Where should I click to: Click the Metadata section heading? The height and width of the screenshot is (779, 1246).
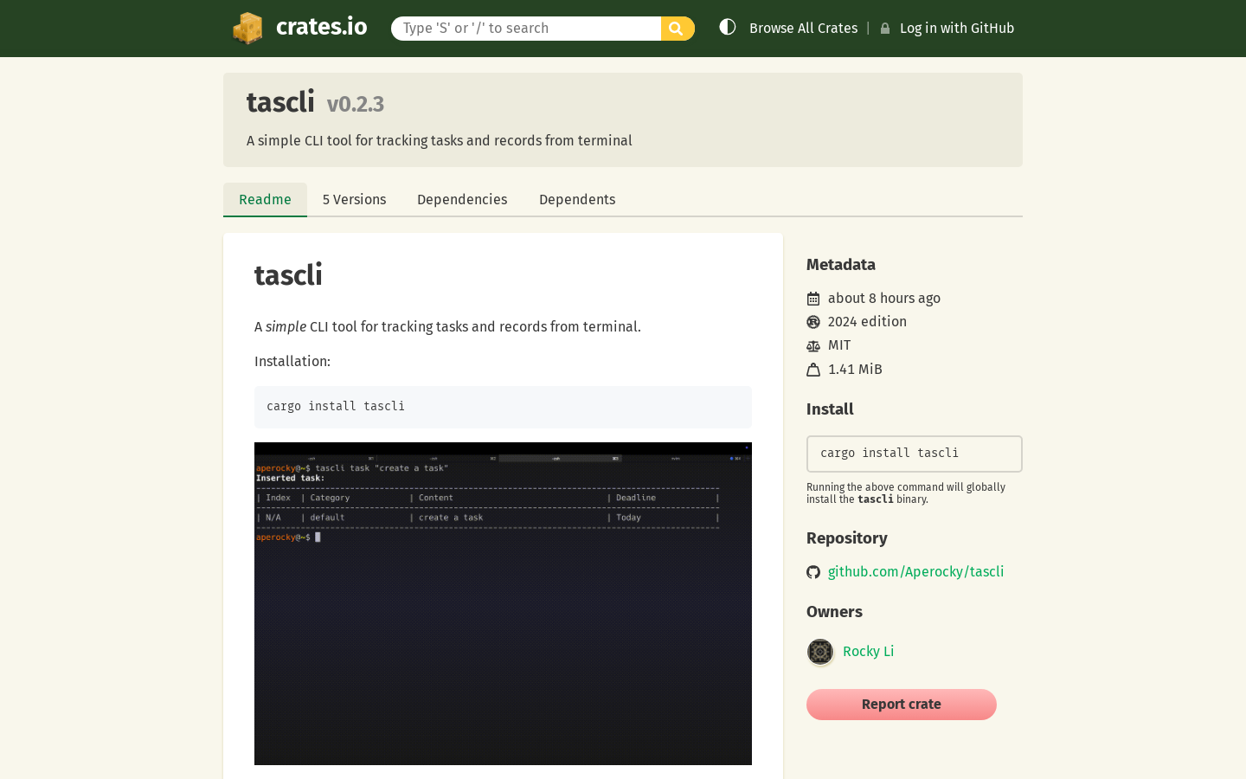pos(841,265)
